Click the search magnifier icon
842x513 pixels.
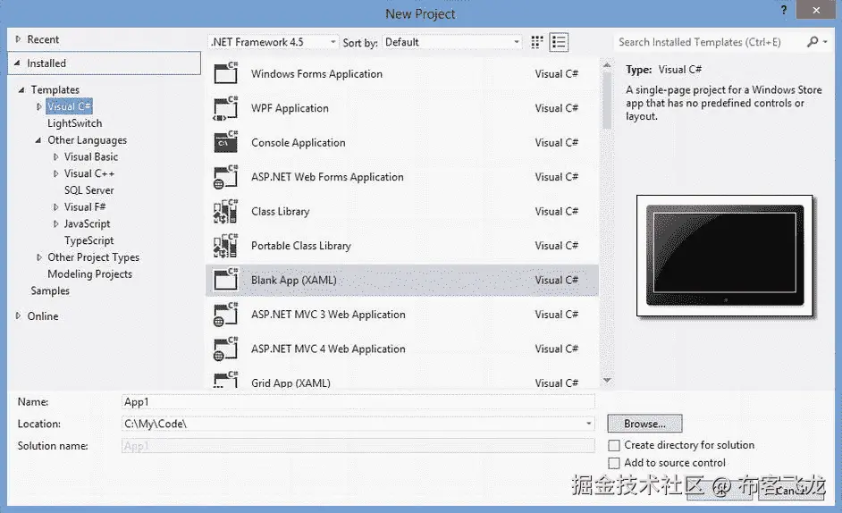point(813,42)
